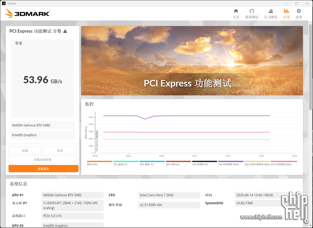
Task: Click the v2.31.8385 s64 interface version
Action: click(169, 205)
